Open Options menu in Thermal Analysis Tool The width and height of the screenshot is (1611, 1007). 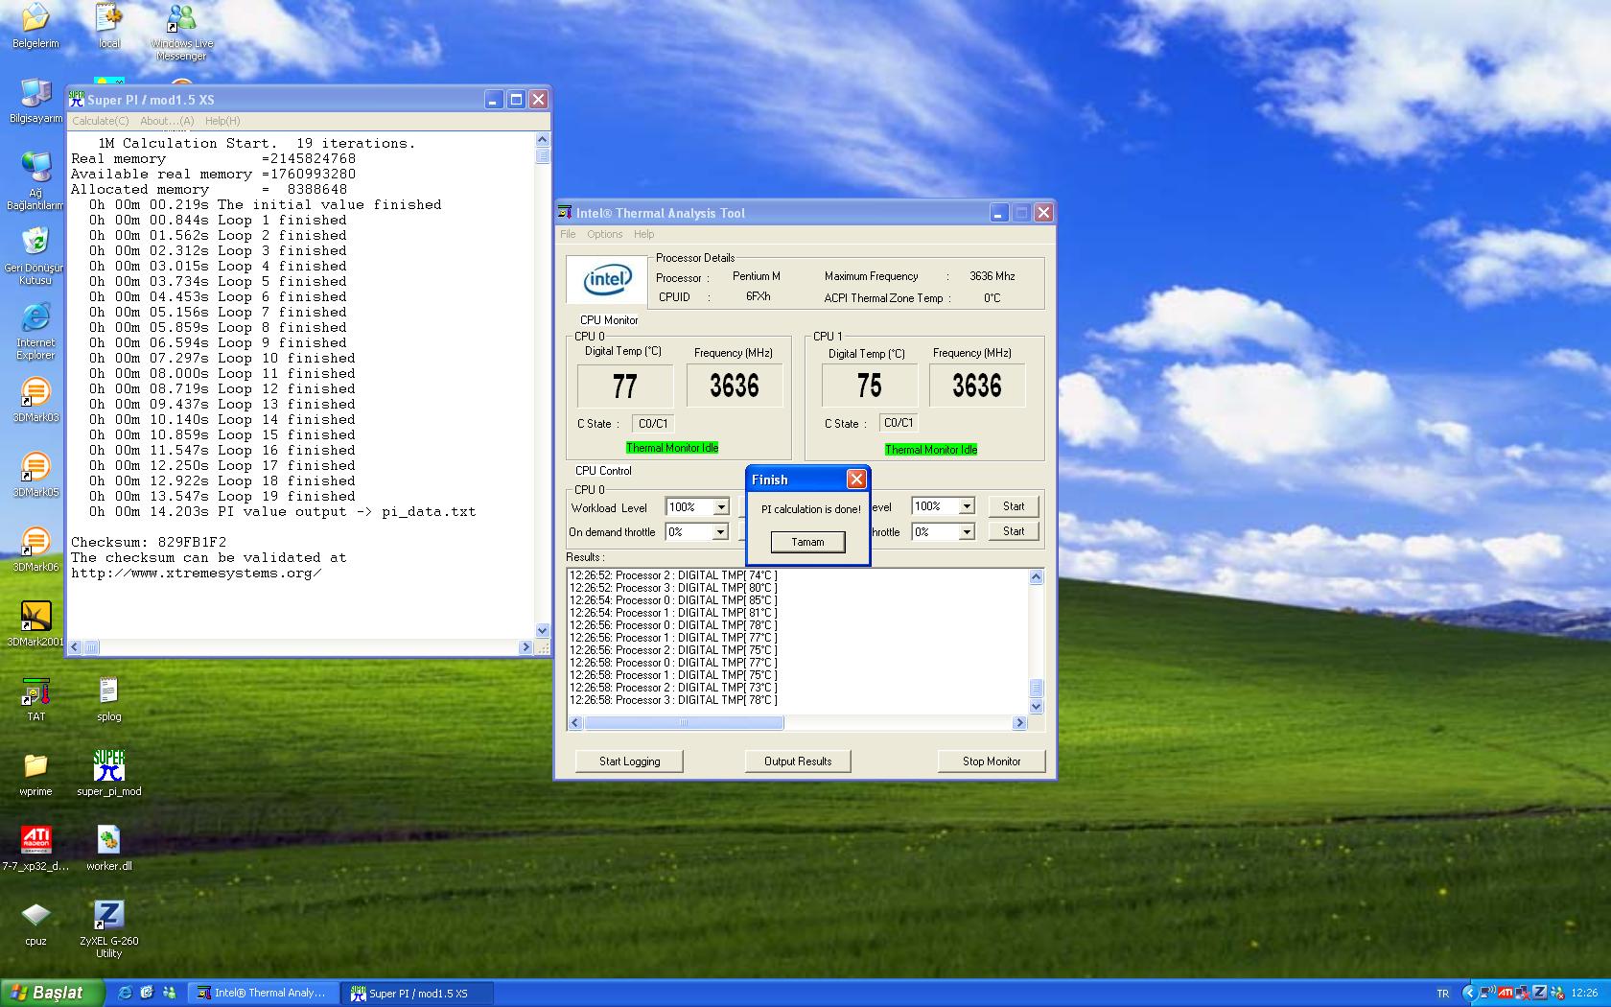coord(604,234)
